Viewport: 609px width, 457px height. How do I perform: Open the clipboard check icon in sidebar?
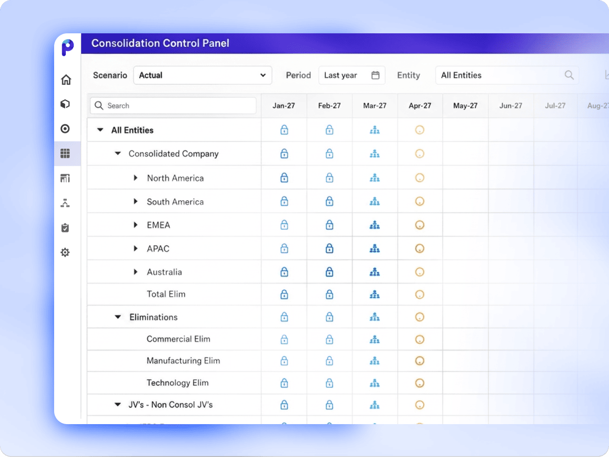point(65,228)
